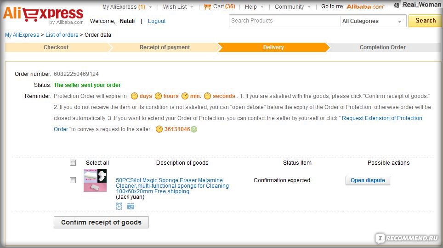Tick the Select all checkbox
Screen dimensions: 443x248
(x=73, y=162)
